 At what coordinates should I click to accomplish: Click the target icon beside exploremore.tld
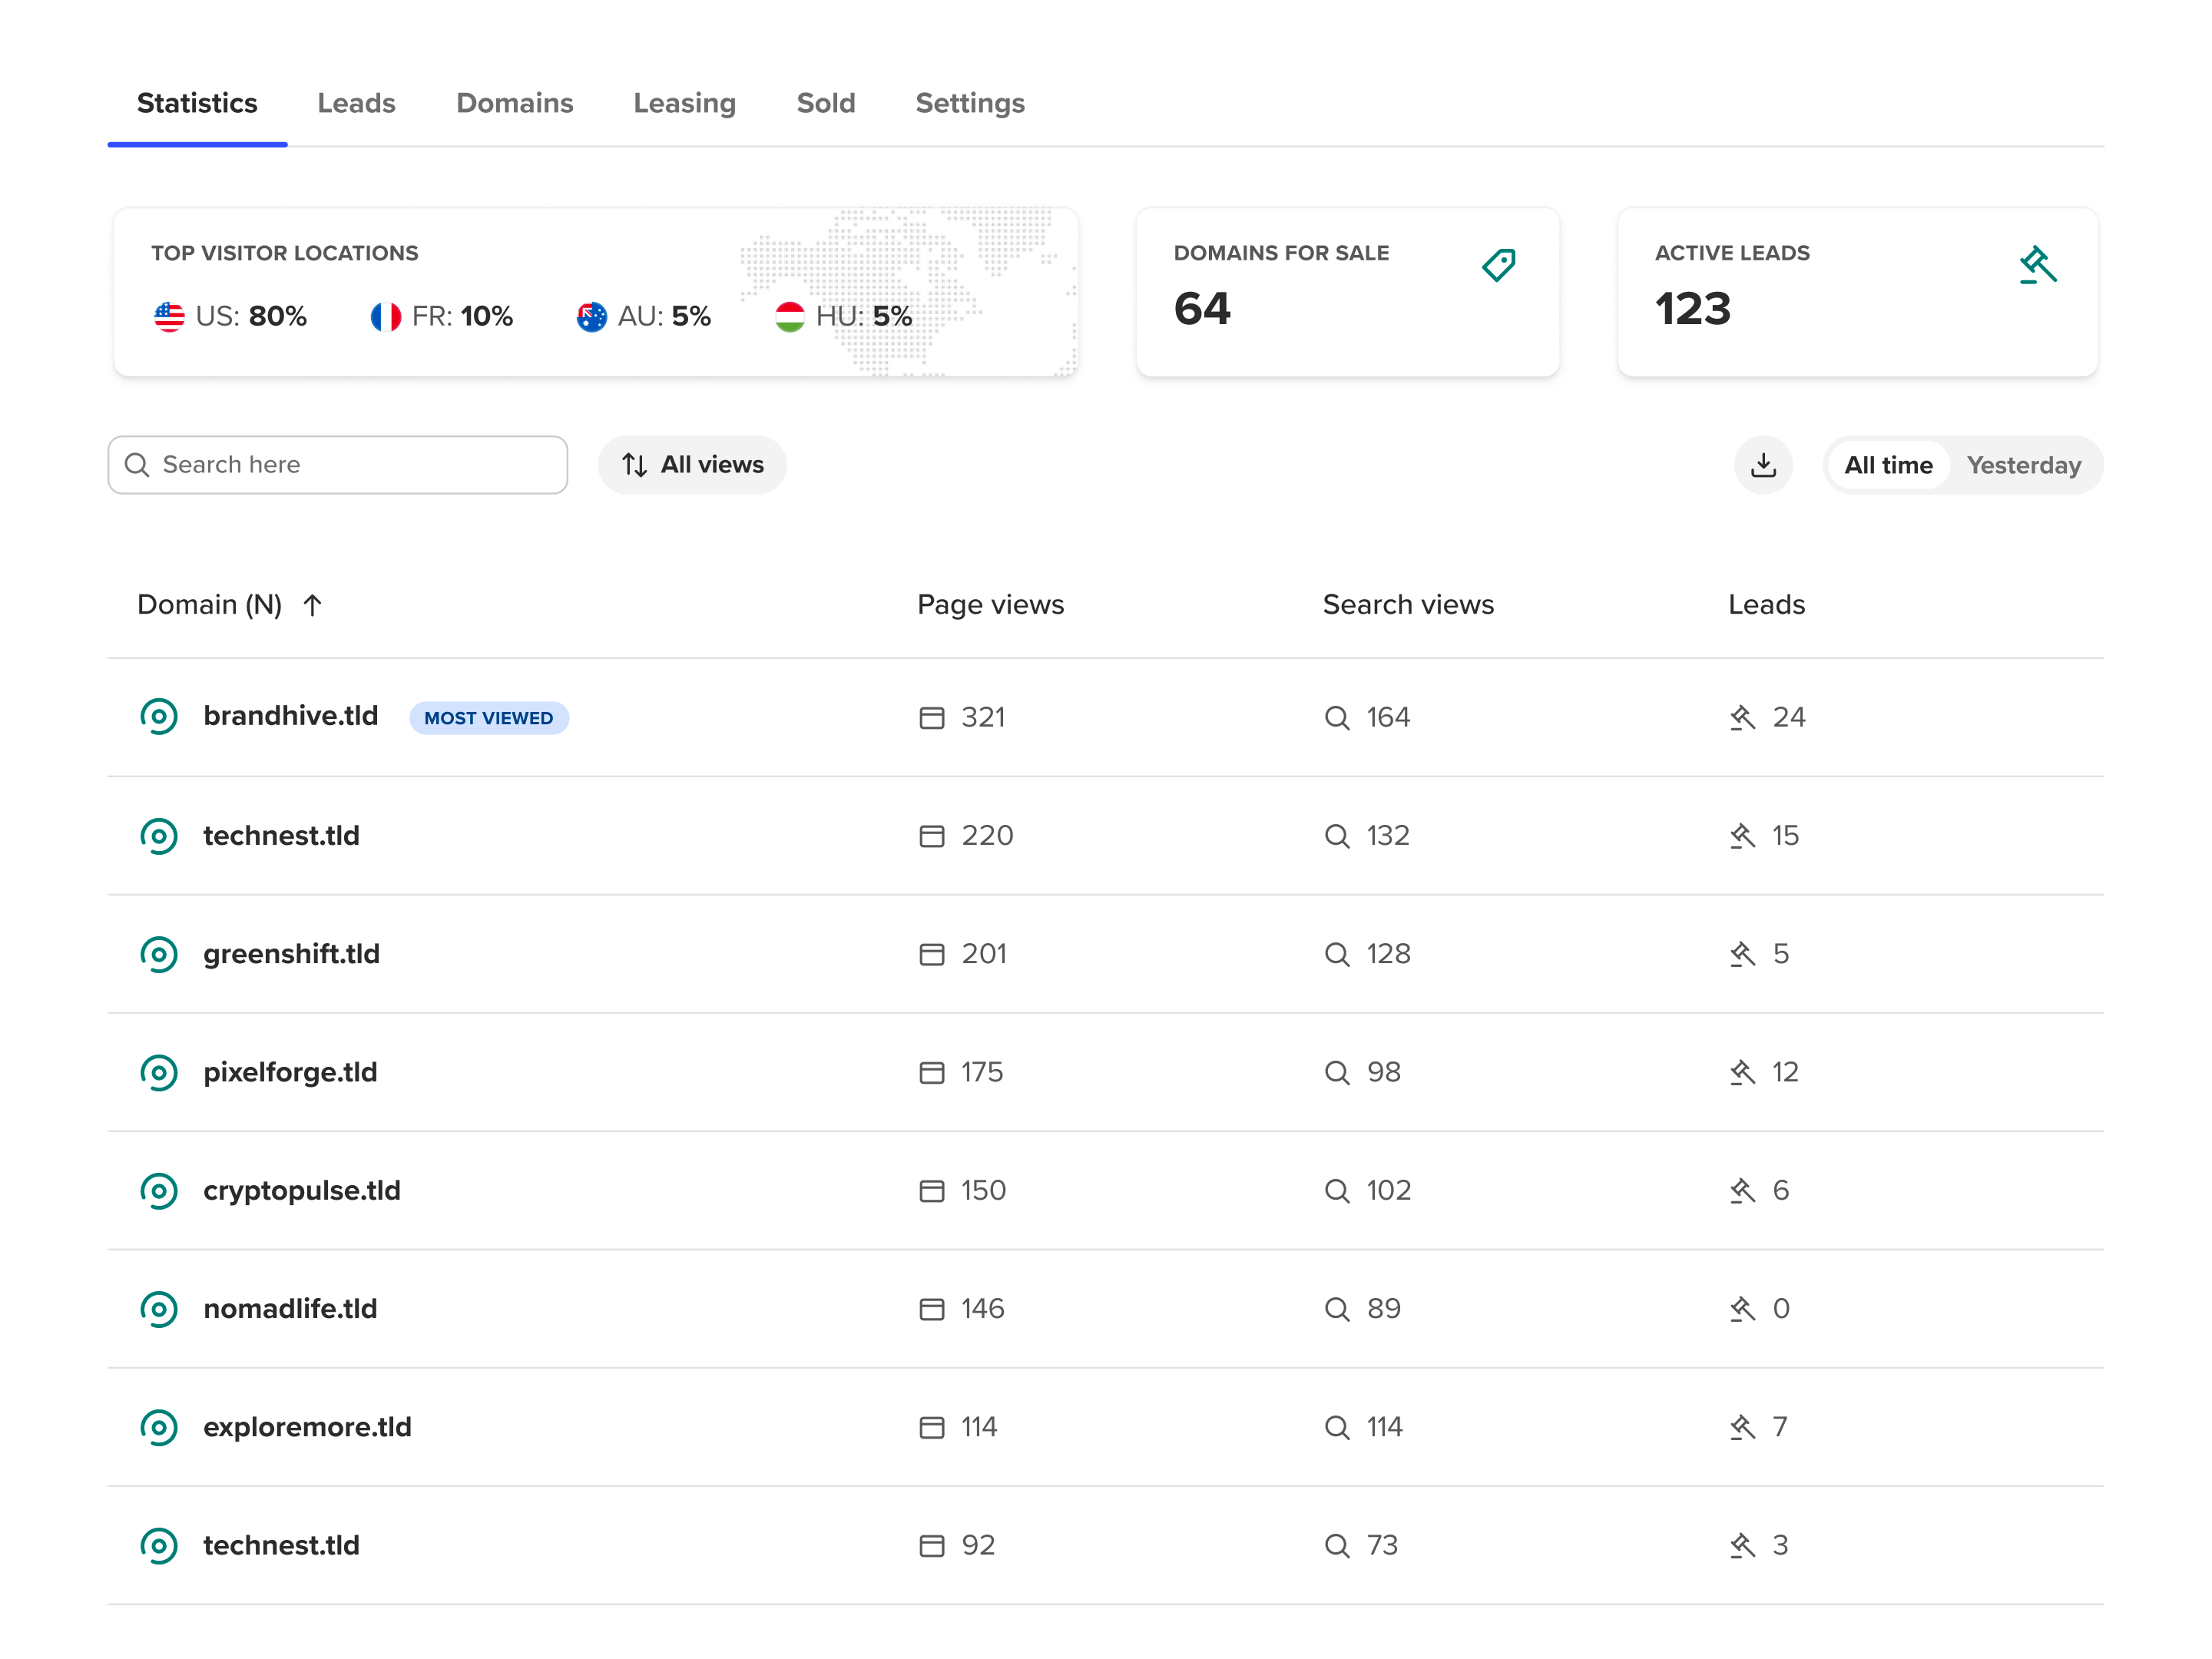159,1427
